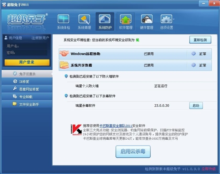
Task: Open 文件安全助手 in the sidebar
Action: click(27, 104)
